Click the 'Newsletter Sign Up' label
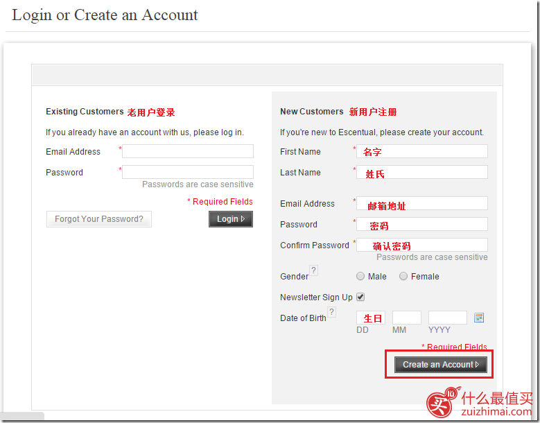The image size is (540, 423). click(x=316, y=297)
